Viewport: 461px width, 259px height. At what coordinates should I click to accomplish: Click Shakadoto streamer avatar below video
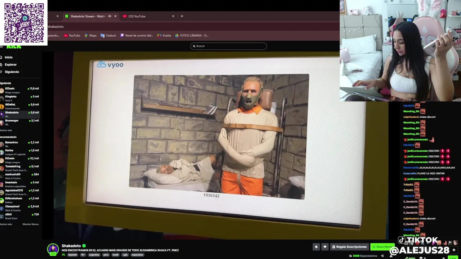(x=53, y=249)
